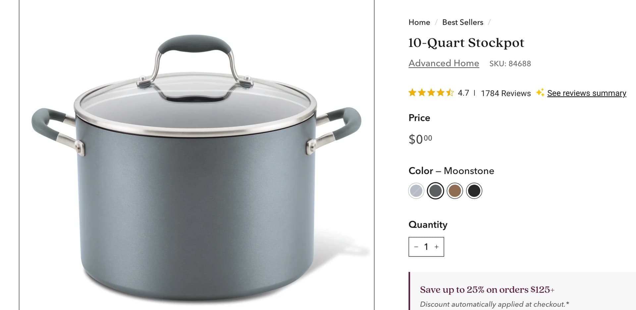Open See reviews summary link
This screenshot has width=636, height=310.
tap(587, 93)
